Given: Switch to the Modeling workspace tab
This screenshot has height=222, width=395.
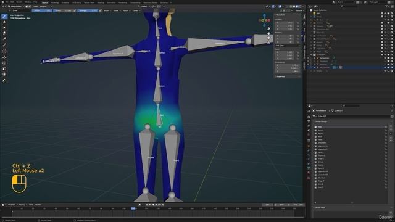Looking at the screenshot, I should pos(55,2).
